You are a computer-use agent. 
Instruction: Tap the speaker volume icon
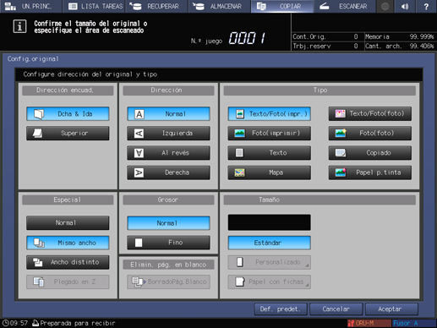[x=406, y=6]
